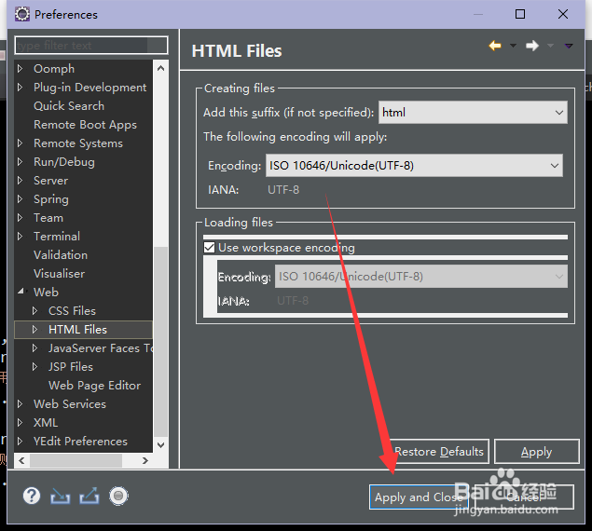Click the export preferences icon
This screenshot has width=592, height=531.
pos(89,496)
